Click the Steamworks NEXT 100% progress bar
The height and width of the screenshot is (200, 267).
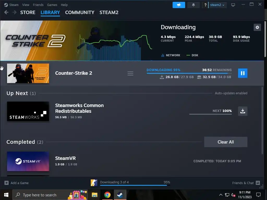(x=210, y=114)
